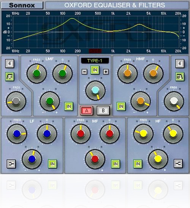Viewport: 190px width, 208px height.
Task: Toggle the low-cut LF filter icon
Action: tap(9, 77)
